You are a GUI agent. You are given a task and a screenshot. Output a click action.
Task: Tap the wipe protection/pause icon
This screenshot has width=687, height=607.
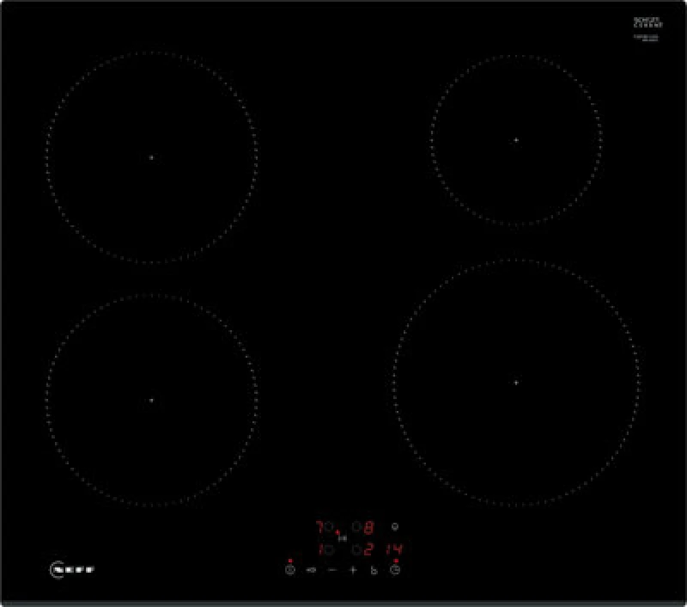coord(312,570)
